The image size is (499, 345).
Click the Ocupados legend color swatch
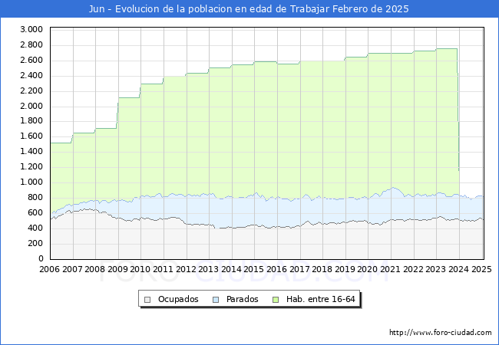(147, 300)
